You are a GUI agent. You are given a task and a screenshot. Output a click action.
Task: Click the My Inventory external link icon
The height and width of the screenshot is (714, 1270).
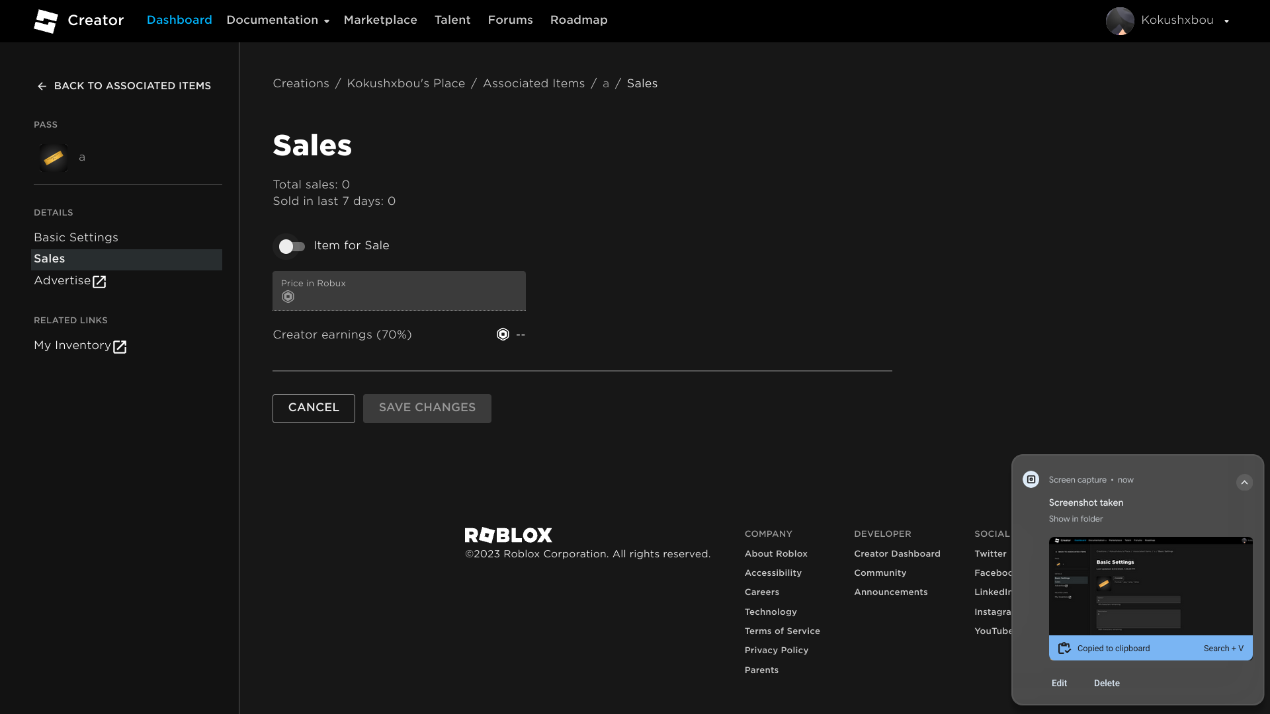[x=120, y=347]
